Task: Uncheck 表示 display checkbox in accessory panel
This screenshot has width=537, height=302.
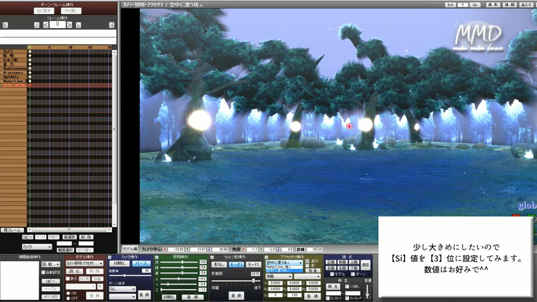Action: [x=307, y=261]
